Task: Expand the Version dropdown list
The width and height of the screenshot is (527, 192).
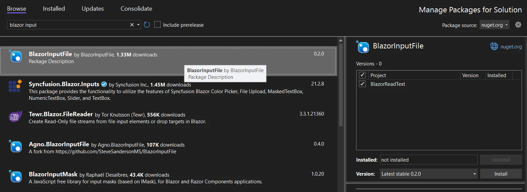Action: (x=474, y=174)
